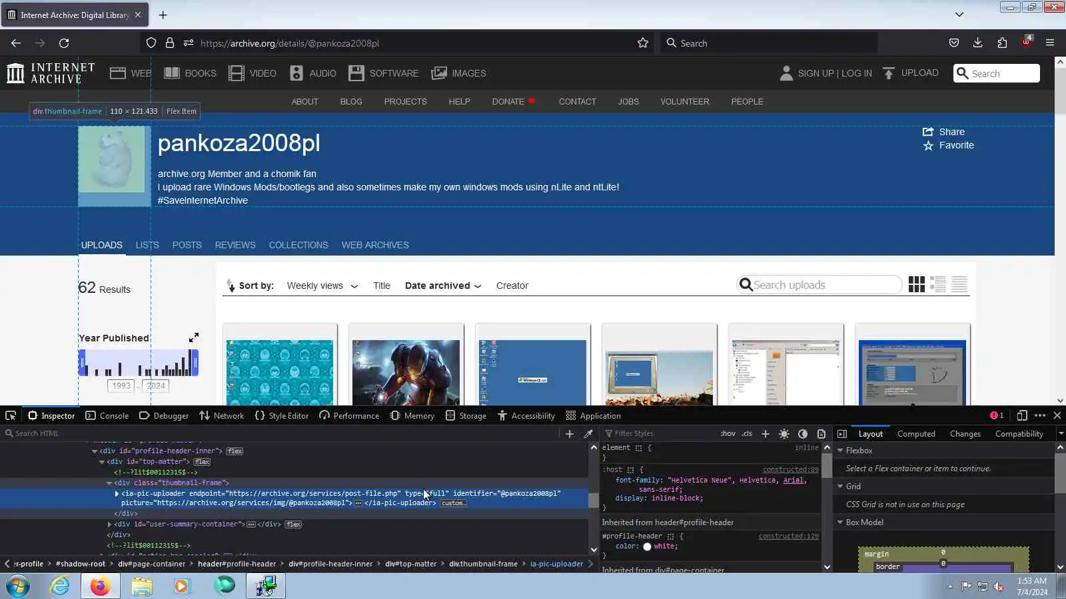The image size is (1066, 599).
Task: Open the Firefox extensions puzzle icon
Action: coord(1002,43)
